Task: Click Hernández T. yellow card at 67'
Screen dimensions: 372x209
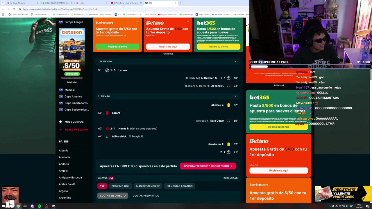Action: pyautogui.click(x=228, y=144)
